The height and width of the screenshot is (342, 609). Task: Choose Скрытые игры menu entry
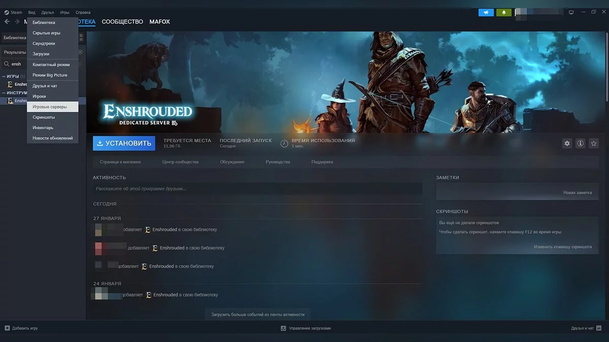pyautogui.click(x=52, y=33)
